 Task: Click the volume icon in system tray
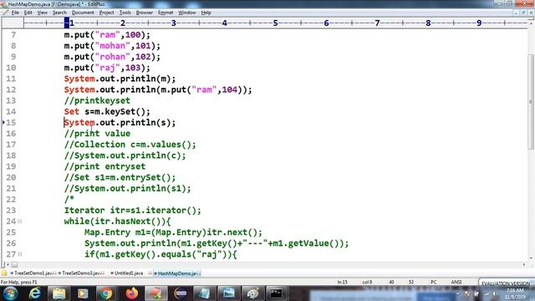[x=494, y=293]
